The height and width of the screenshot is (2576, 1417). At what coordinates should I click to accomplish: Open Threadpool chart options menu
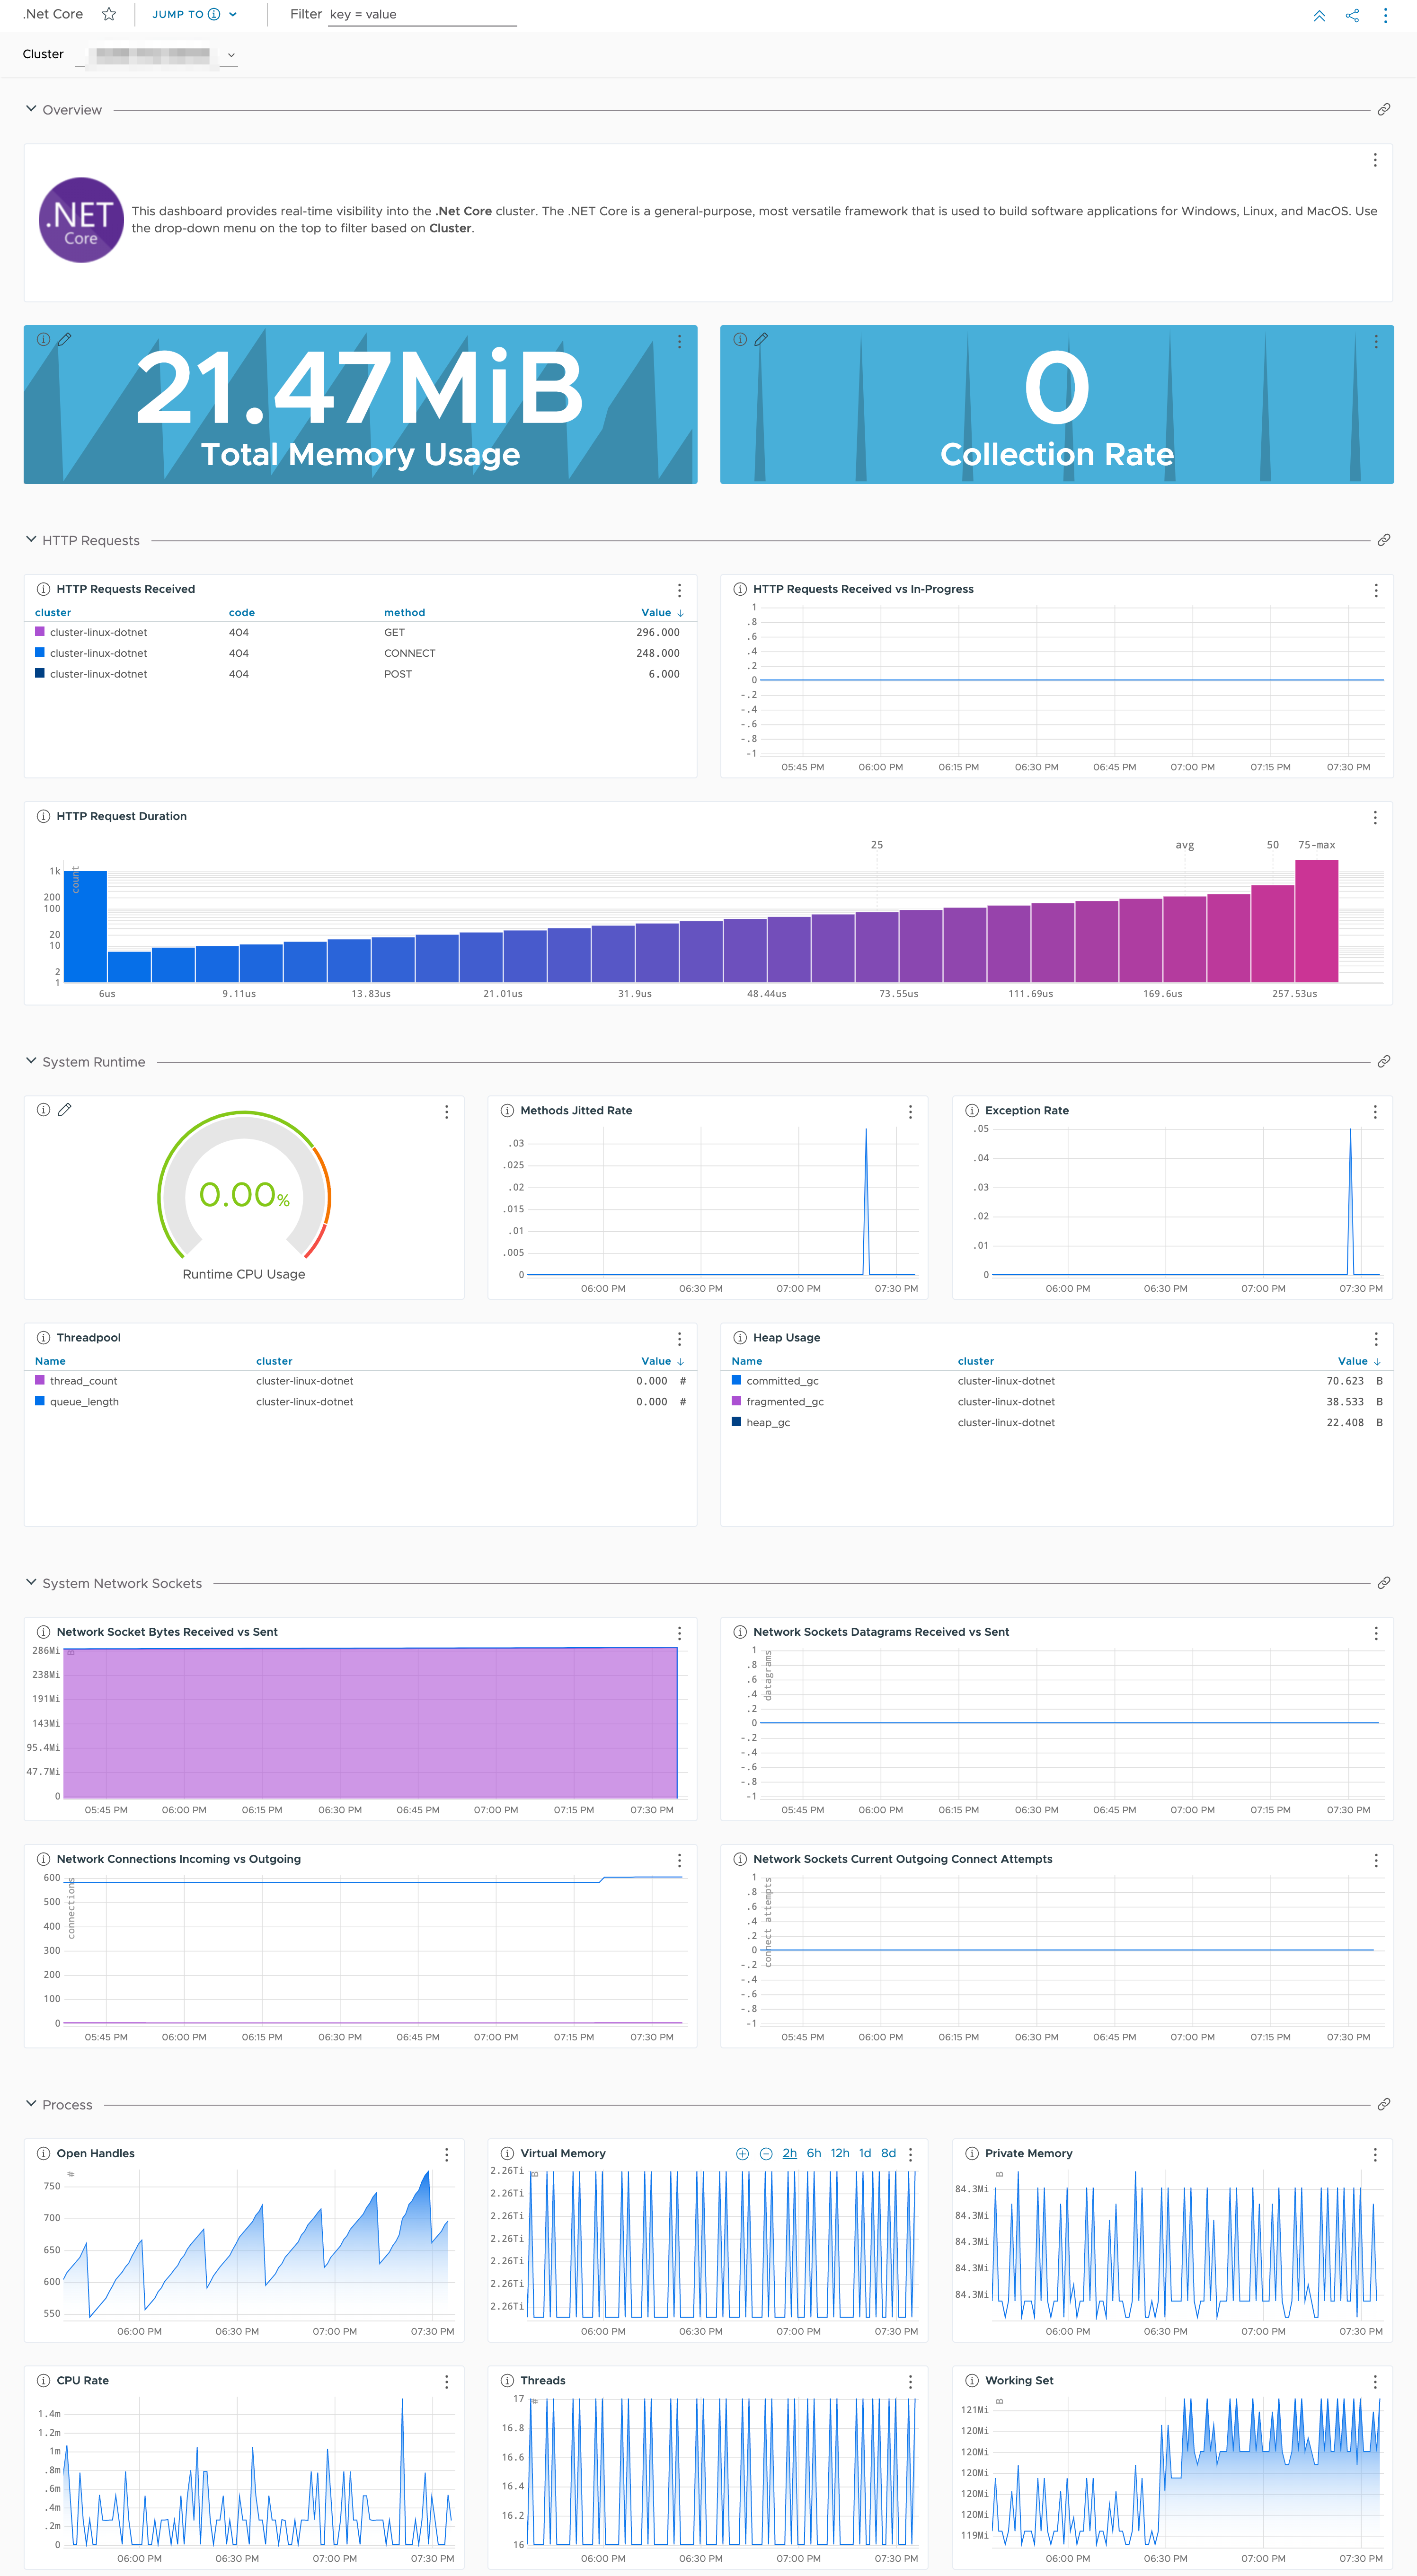679,1338
